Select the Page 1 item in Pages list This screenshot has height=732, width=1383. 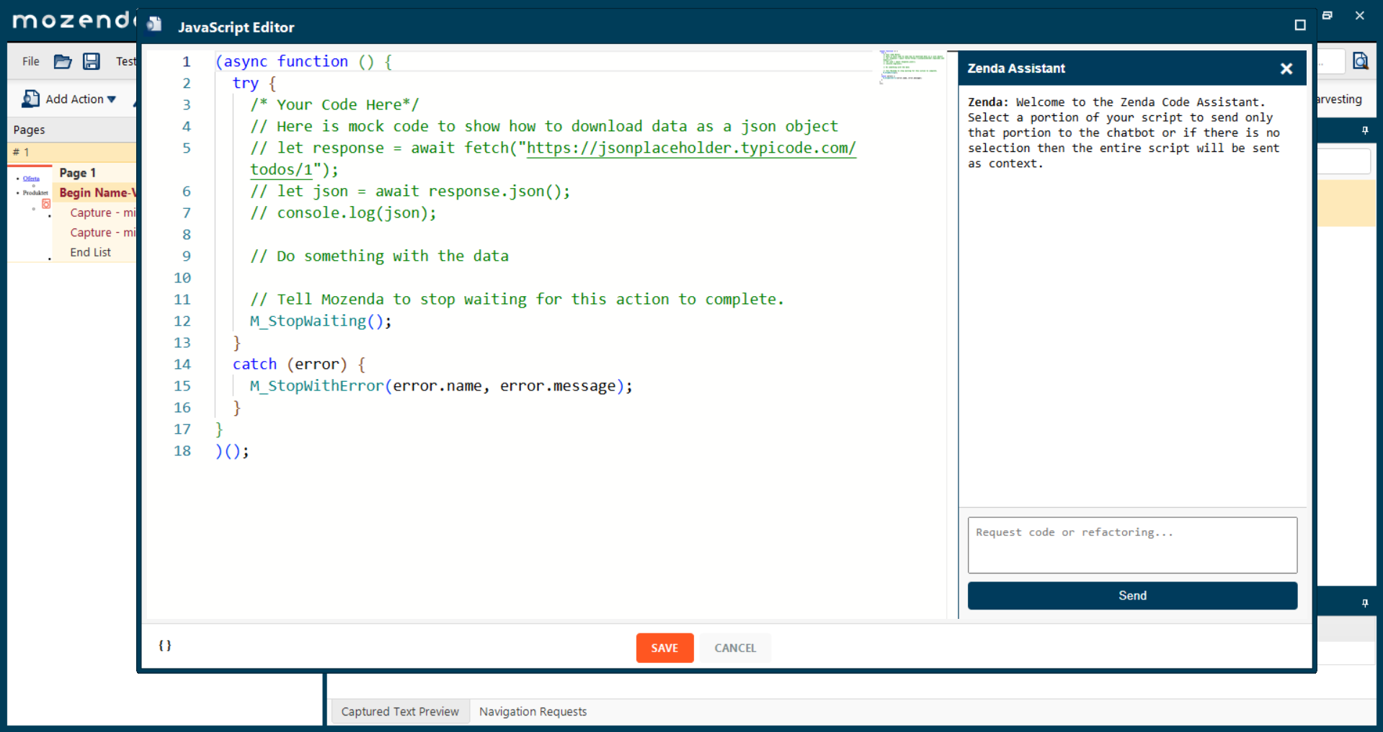pos(78,173)
